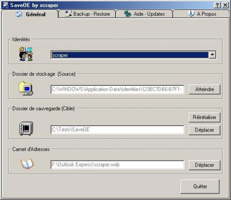Click the SaveOE title bar app icon

(x=5, y=5)
